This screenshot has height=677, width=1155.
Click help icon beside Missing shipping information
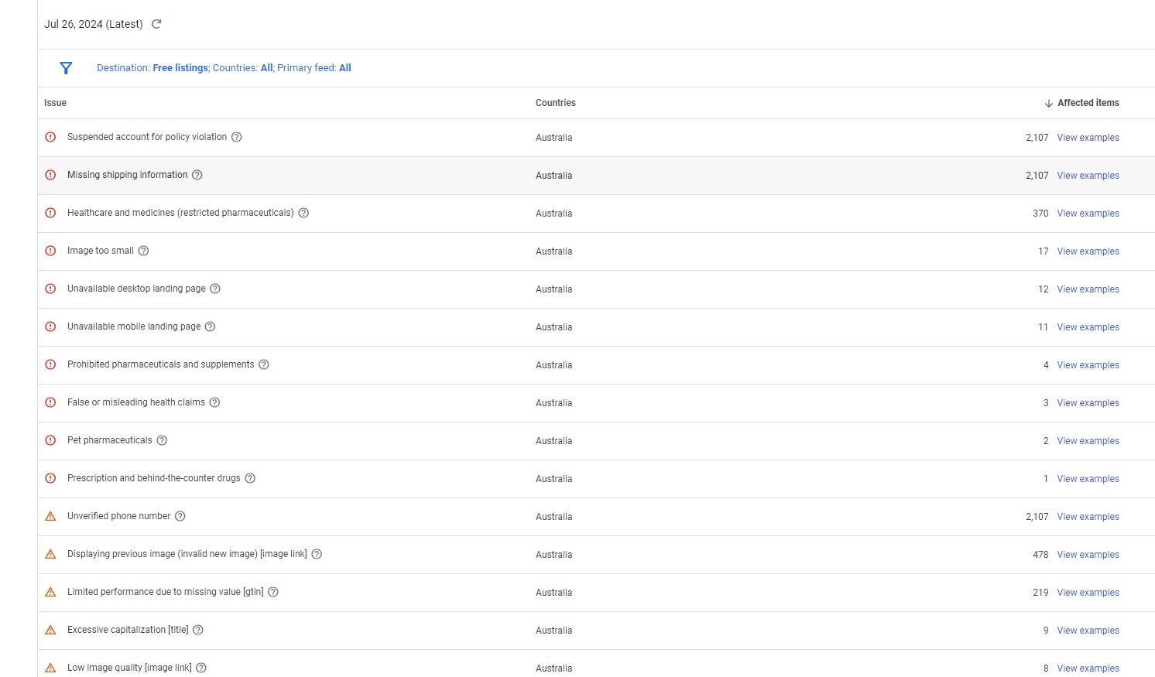click(x=197, y=175)
